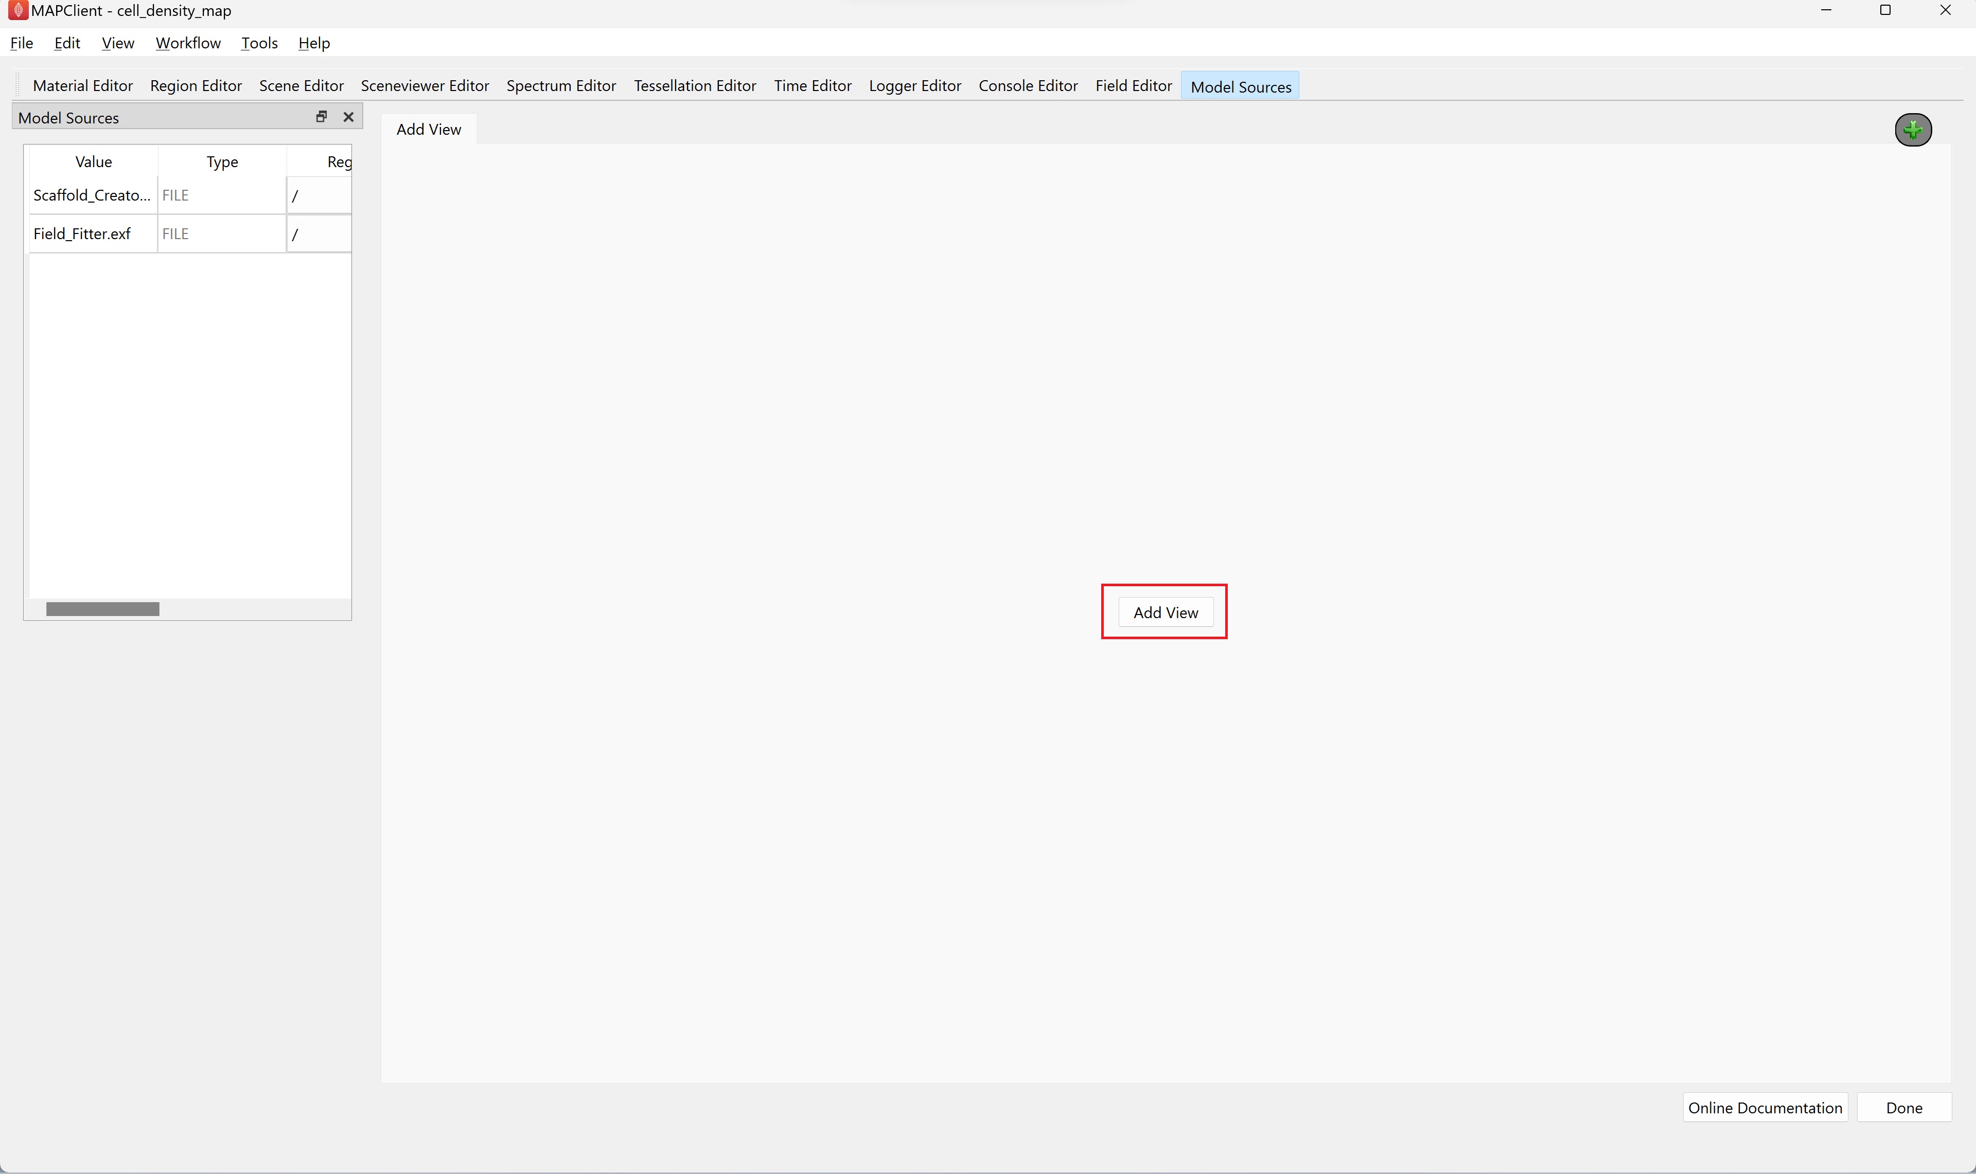Click the table horizontal scrollbar thumb

coord(103,609)
